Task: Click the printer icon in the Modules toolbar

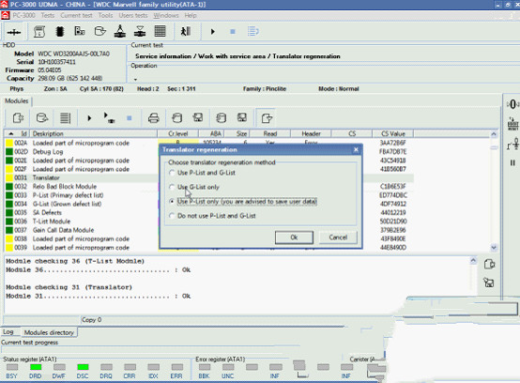Action: pyautogui.click(x=153, y=118)
